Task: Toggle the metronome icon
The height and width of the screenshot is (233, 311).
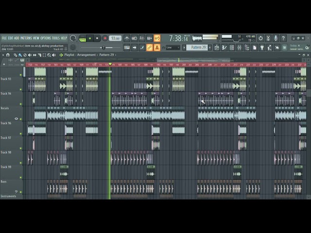Action: point(127,38)
